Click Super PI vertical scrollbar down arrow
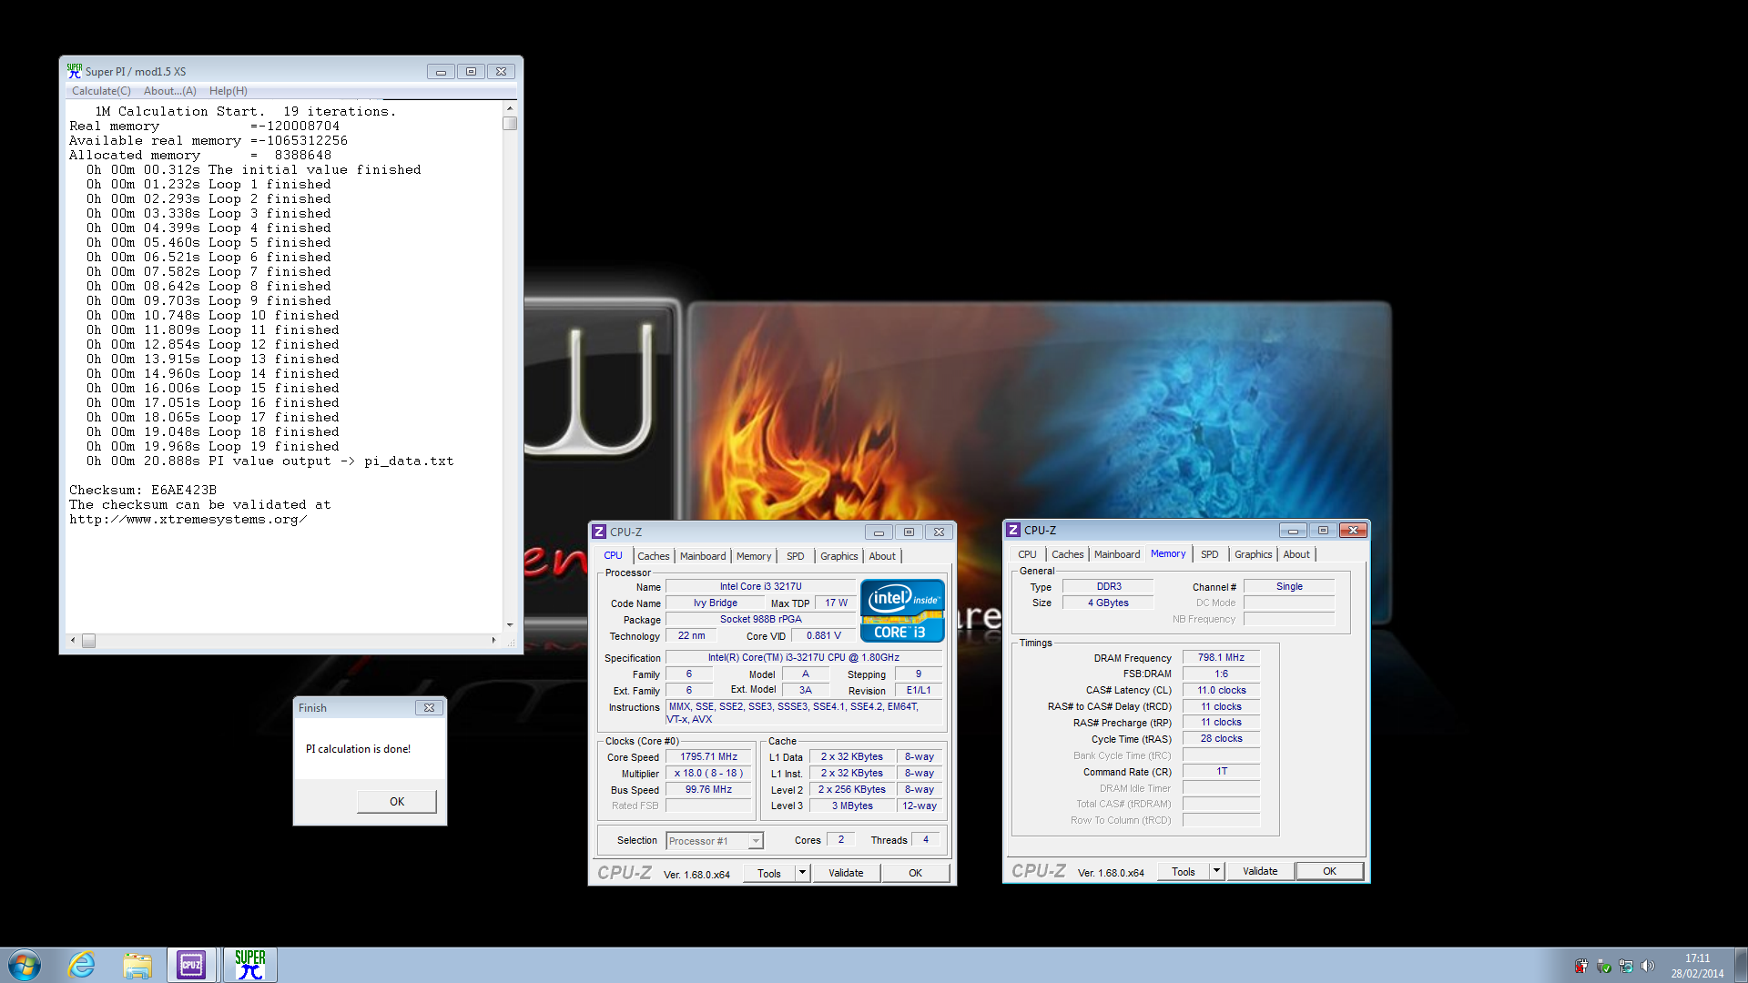This screenshot has height=983, width=1748. pos(510,625)
